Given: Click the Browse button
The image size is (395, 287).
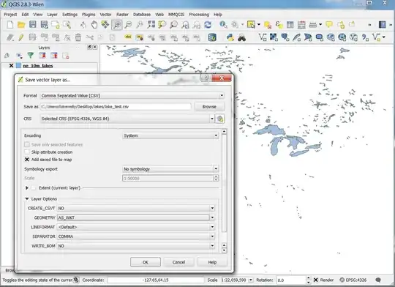Looking at the screenshot, I should [209, 107].
